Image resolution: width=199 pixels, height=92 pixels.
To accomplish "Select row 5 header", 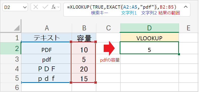I will [x=11, y=78].
